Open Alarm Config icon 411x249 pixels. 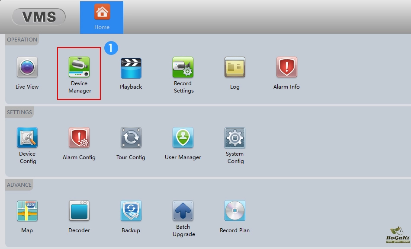(x=79, y=138)
